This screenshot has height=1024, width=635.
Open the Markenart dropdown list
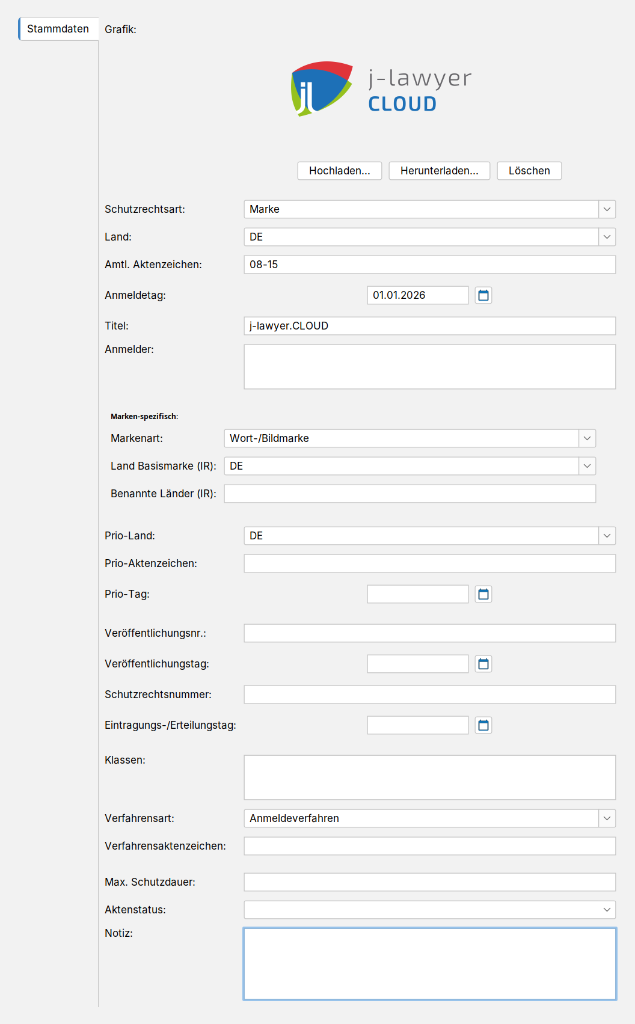[587, 438]
